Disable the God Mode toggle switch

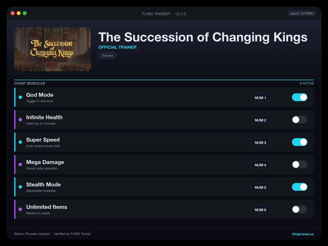tap(300, 97)
